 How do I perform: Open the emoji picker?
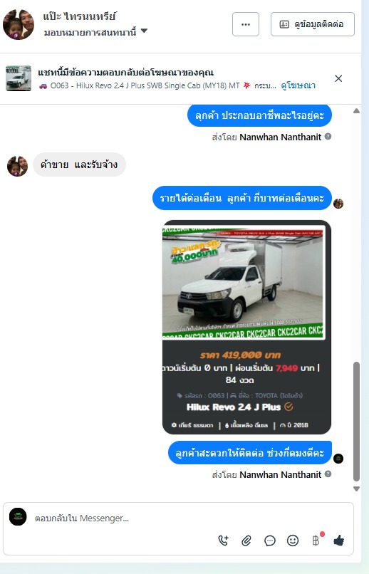(x=293, y=541)
